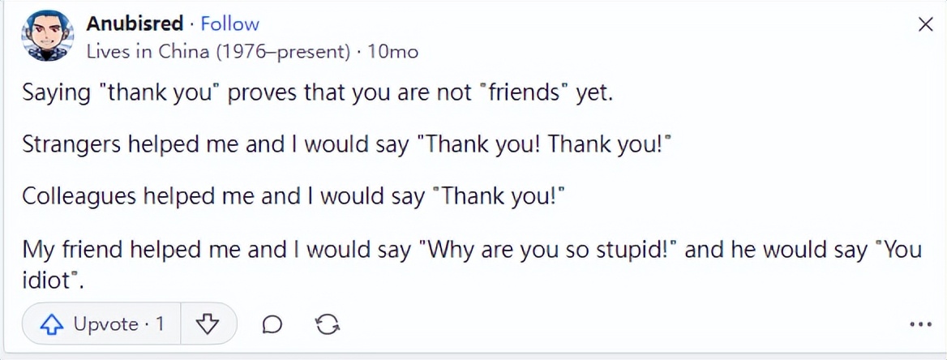Click the upvote count number '1'

tap(160, 324)
